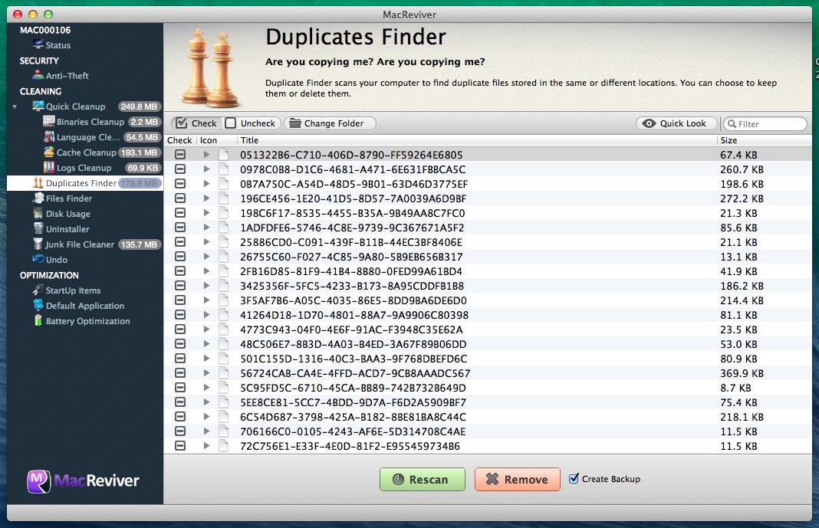Open Battery Optimization icon
This screenshot has height=528, width=819.
click(38, 320)
